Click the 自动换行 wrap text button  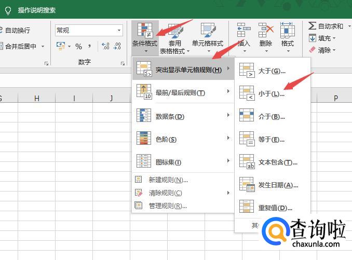click(x=15, y=30)
